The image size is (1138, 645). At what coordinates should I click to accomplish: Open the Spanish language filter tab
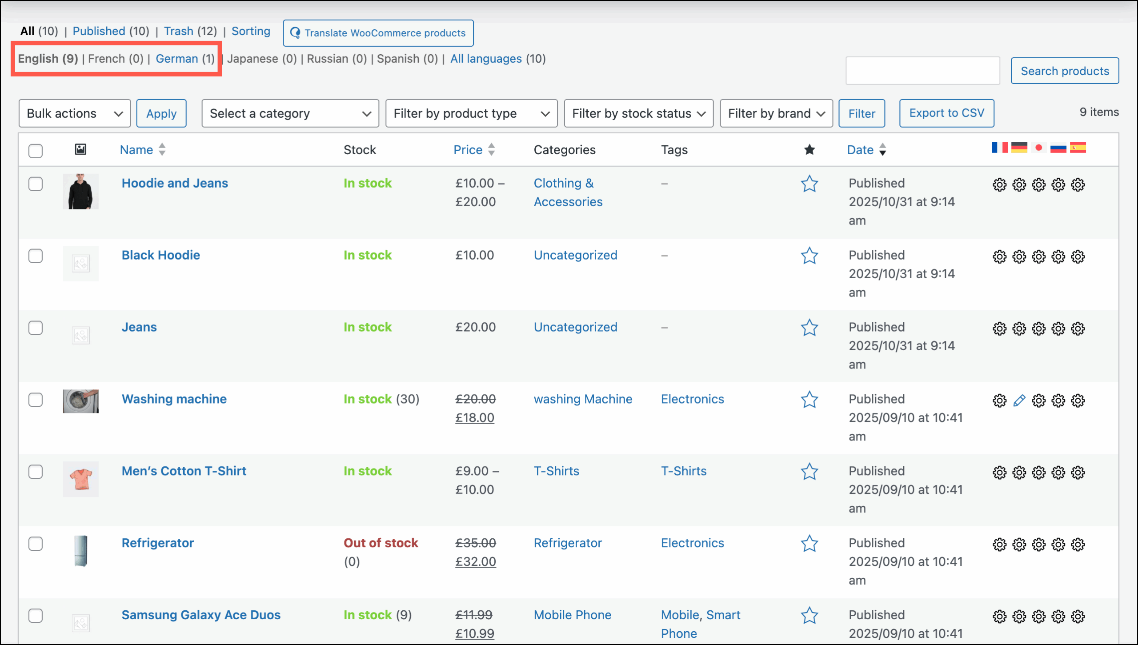tap(399, 59)
